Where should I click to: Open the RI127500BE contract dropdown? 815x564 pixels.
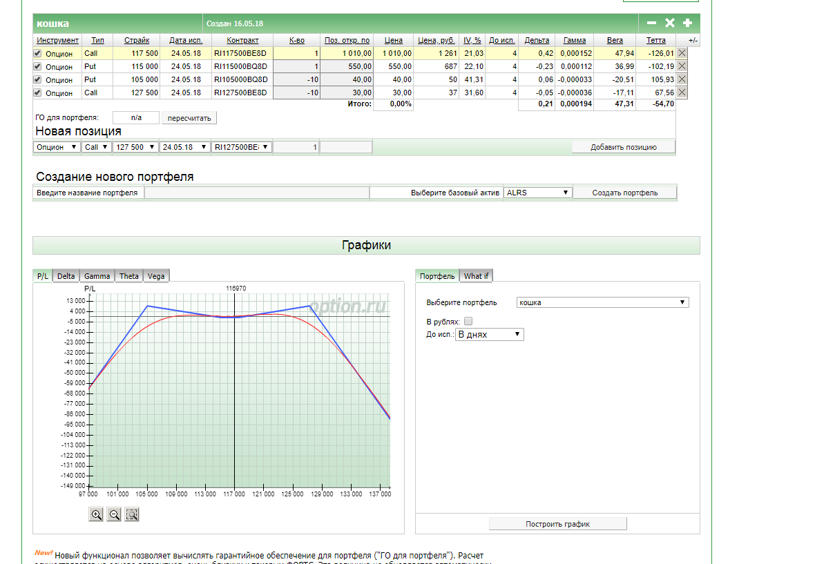coord(241,147)
